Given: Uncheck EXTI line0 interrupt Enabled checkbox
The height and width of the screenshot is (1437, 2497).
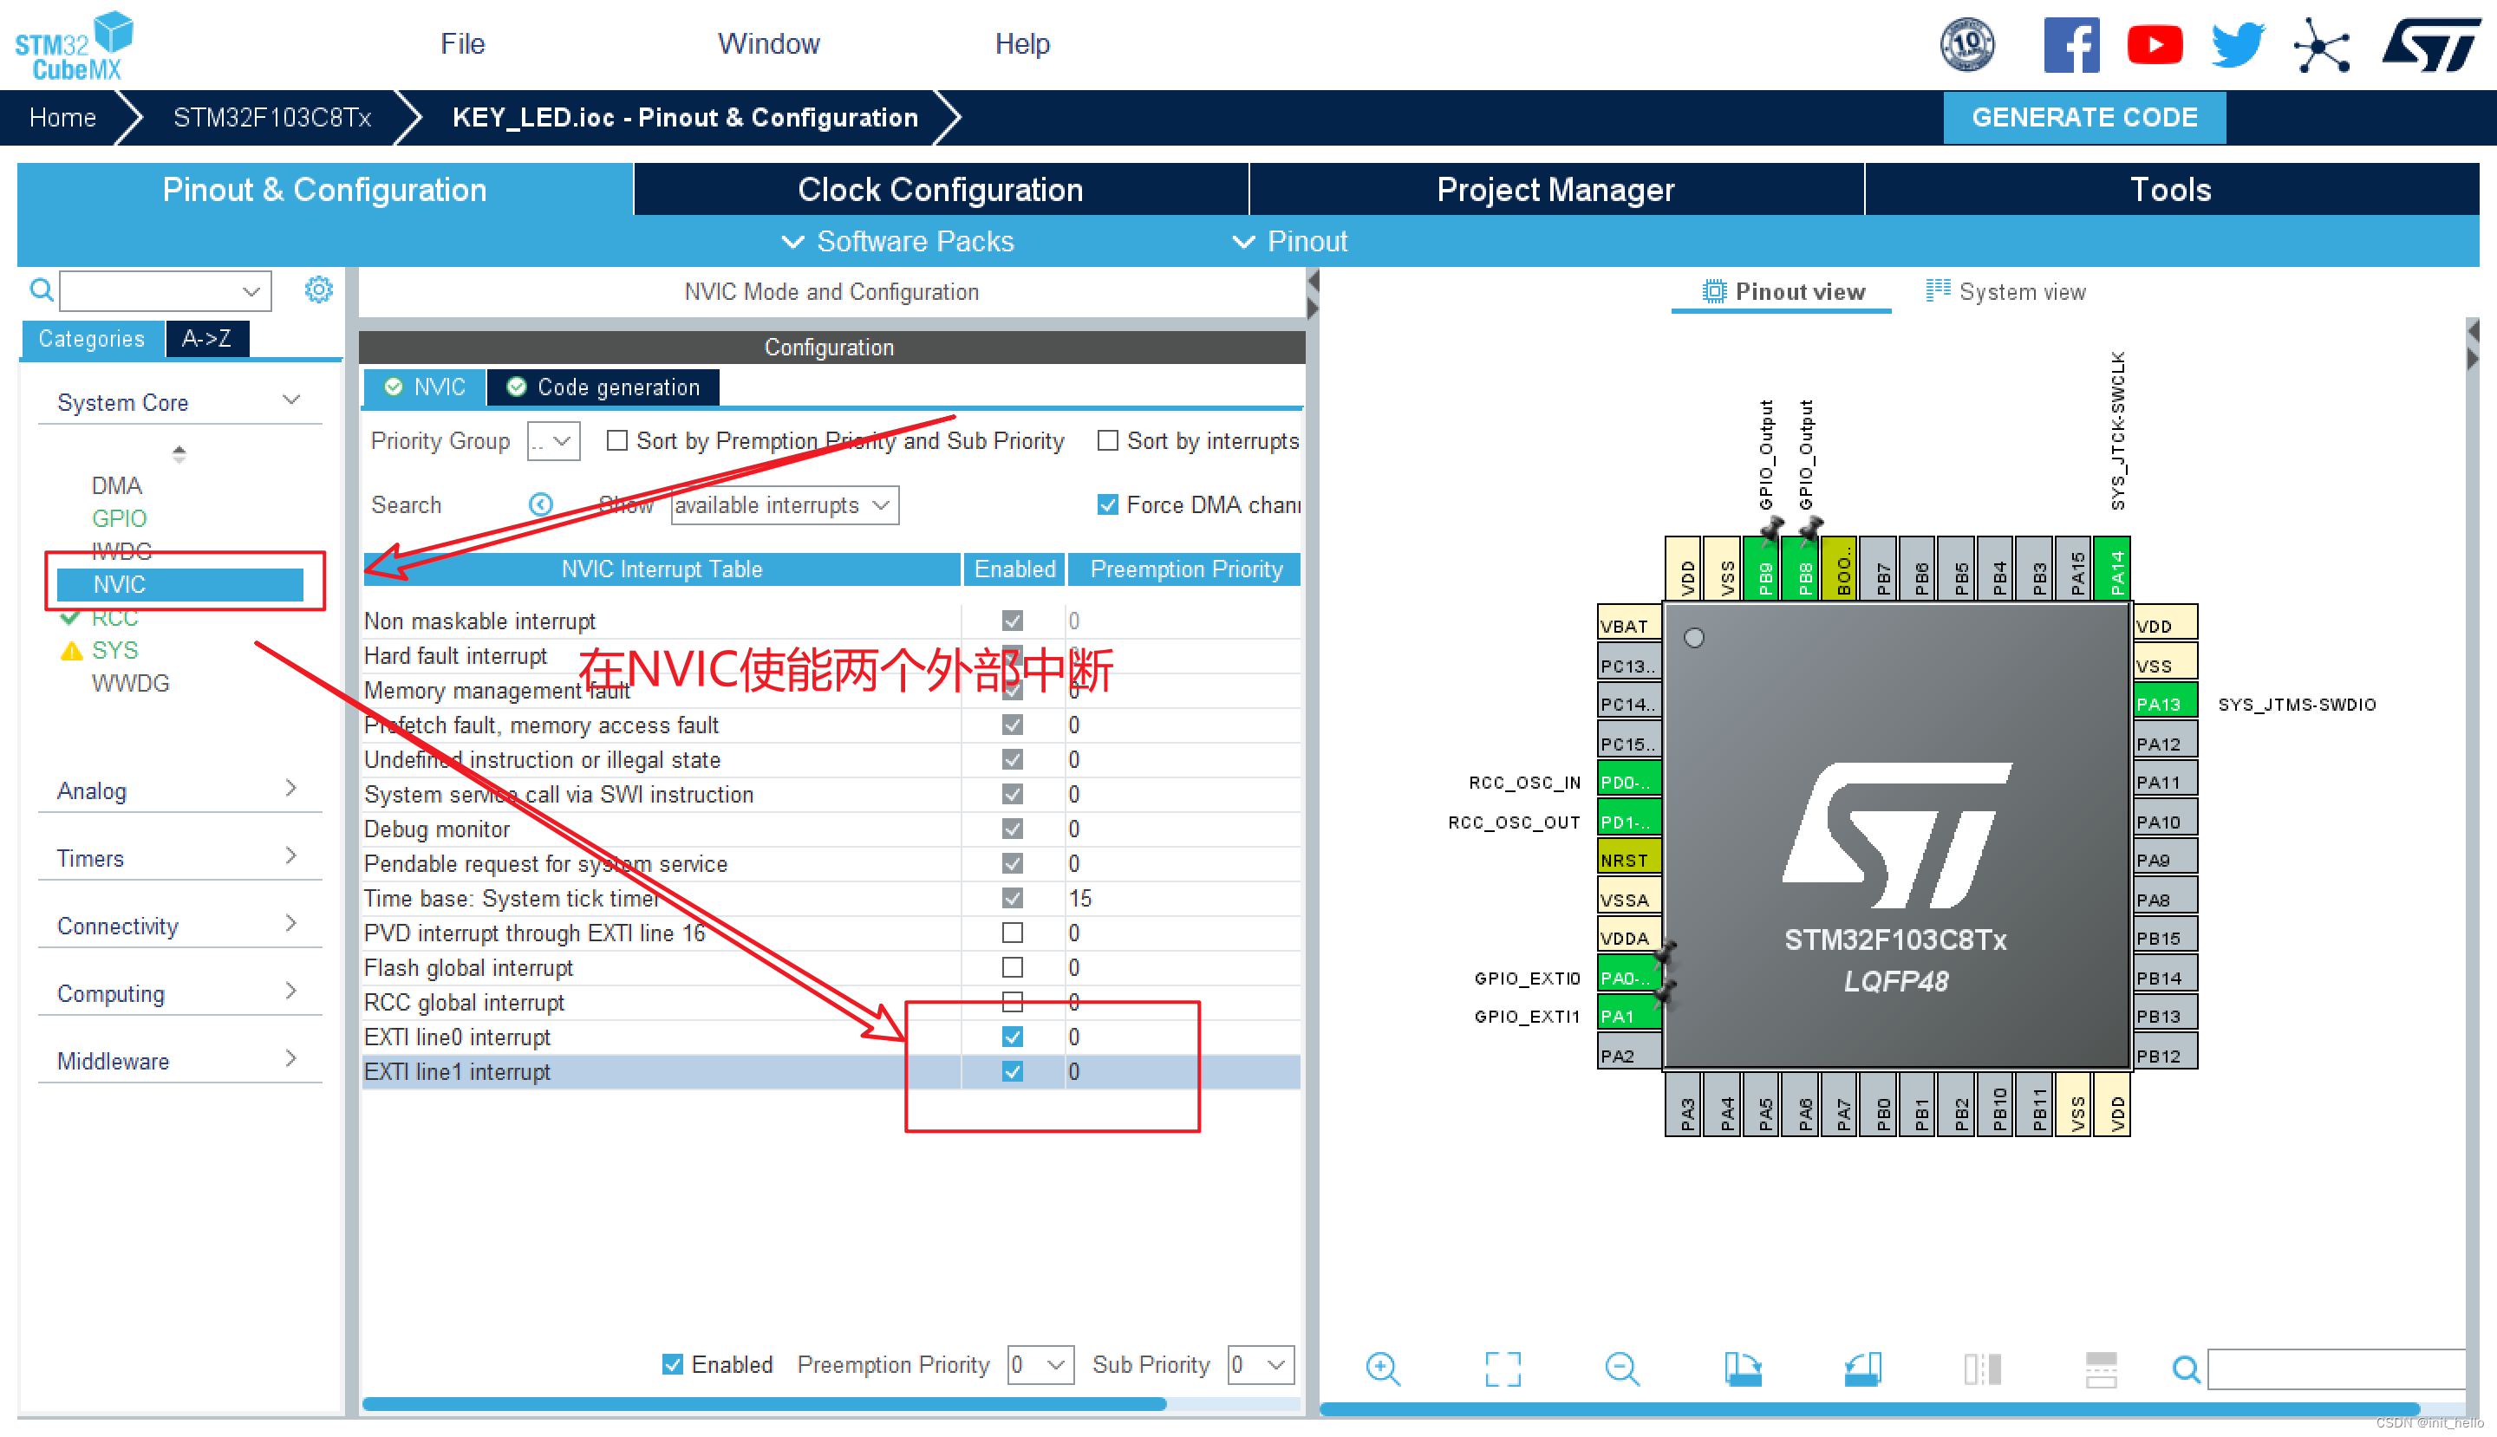Looking at the screenshot, I should tap(1012, 1037).
